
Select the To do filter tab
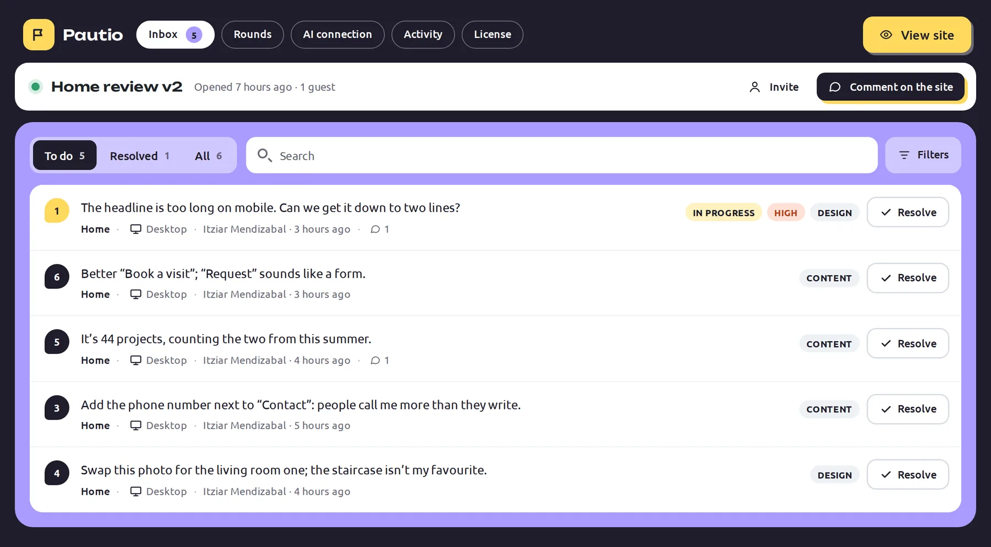pyautogui.click(x=65, y=156)
